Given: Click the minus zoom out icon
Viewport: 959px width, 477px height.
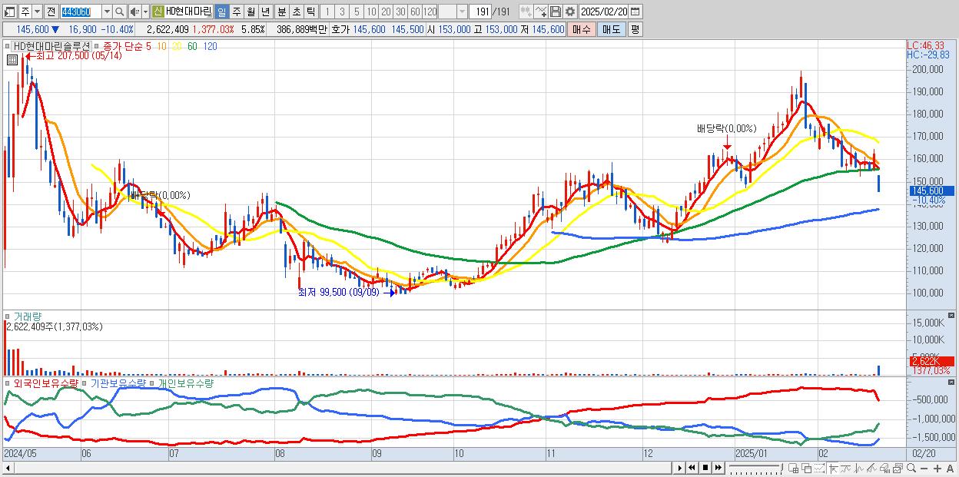Looking at the screenshot, I should point(924,469).
